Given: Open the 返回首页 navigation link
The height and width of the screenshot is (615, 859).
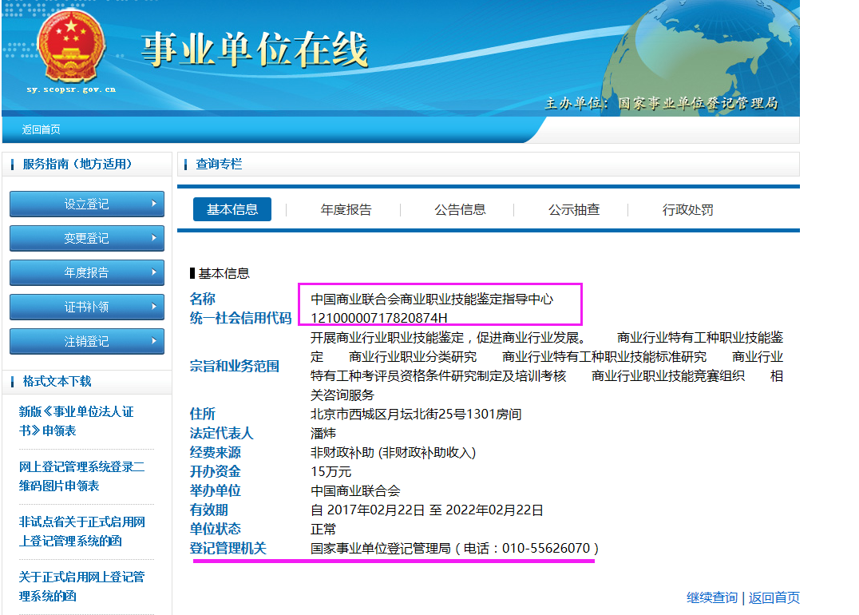Looking at the screenshot, I should coord(41,130).
